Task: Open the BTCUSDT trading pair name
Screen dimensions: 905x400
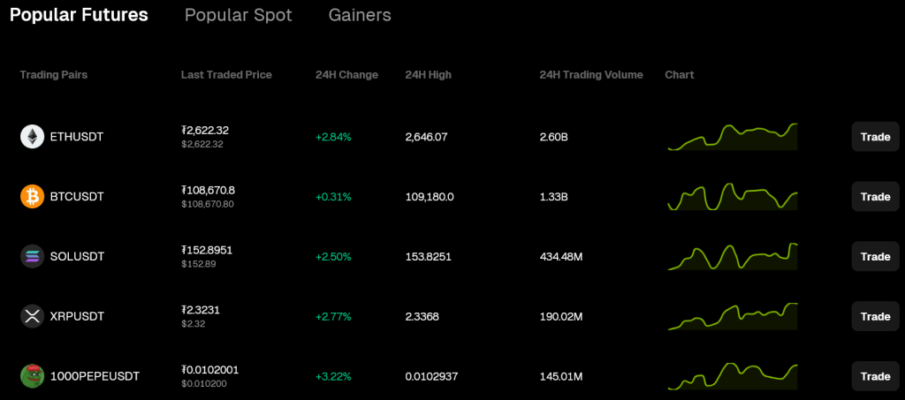Action: click(x=77, y=197)
